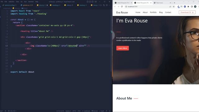Open the browser side panel icon
Image resolution: width=199 pixels, height=112 pixels.
tap(192, 7)
